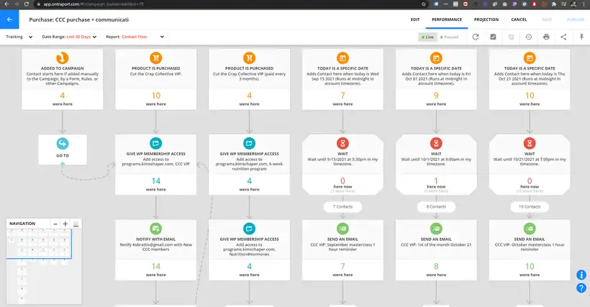Print the campaign map
The image size is (590, 307).
click(x=546, y=37)
